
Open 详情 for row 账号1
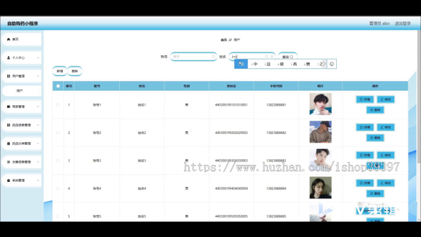(x=364, y=99)
